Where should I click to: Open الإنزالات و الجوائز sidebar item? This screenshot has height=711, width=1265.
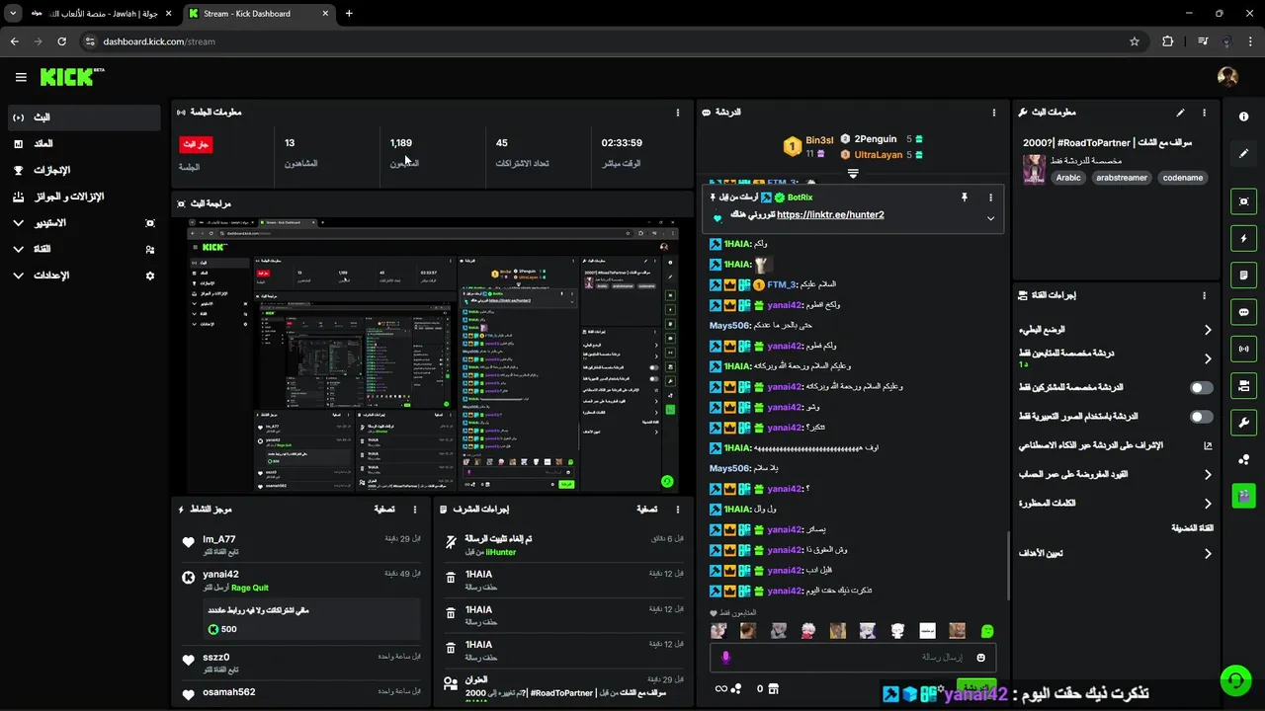pos(83,197)
